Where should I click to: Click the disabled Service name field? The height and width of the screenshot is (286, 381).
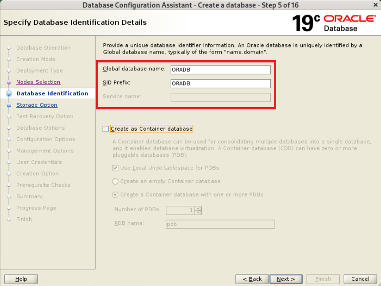(220, 97)
